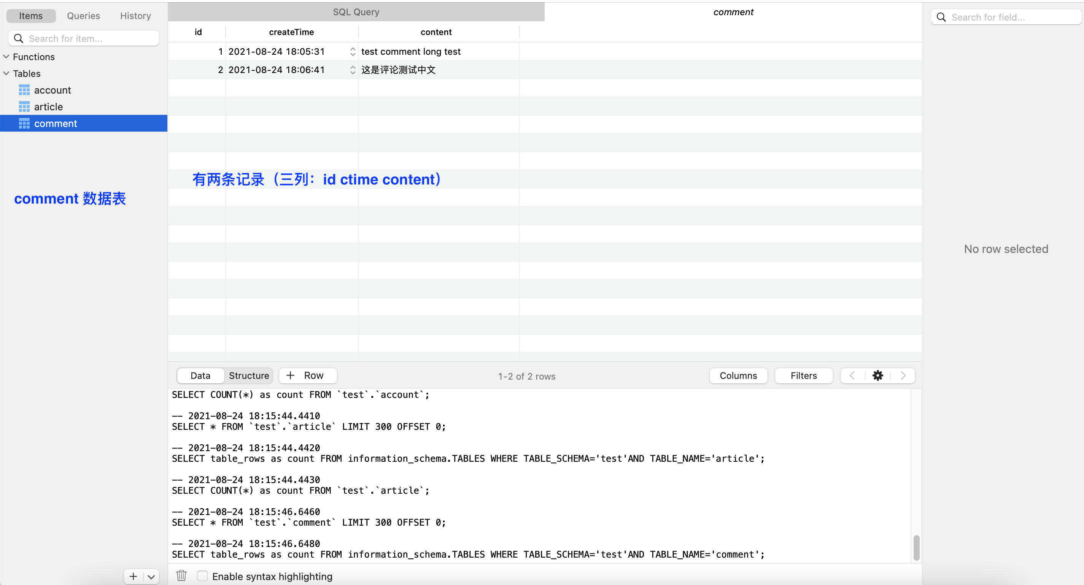This screenshot has height=585, width=1084.
Task: Click the account table icon
Action: tap(24, 90)
